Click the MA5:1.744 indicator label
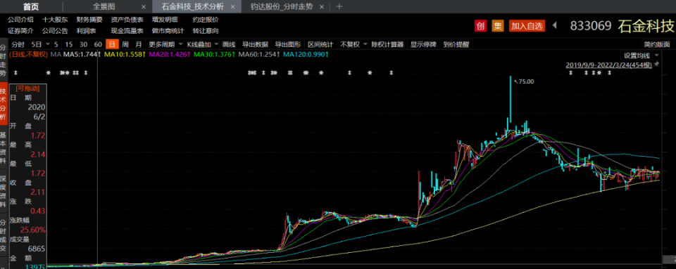Image resolution: width=676 pixels, height=269 pixels. [x=82, y=55]
